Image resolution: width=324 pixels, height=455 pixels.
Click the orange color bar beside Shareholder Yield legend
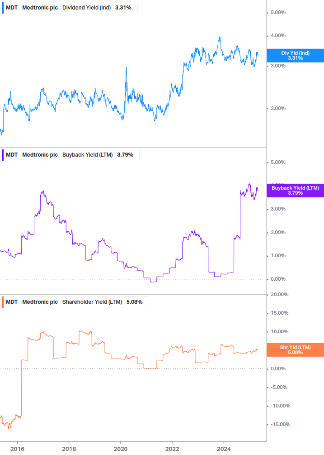[3, 302]
